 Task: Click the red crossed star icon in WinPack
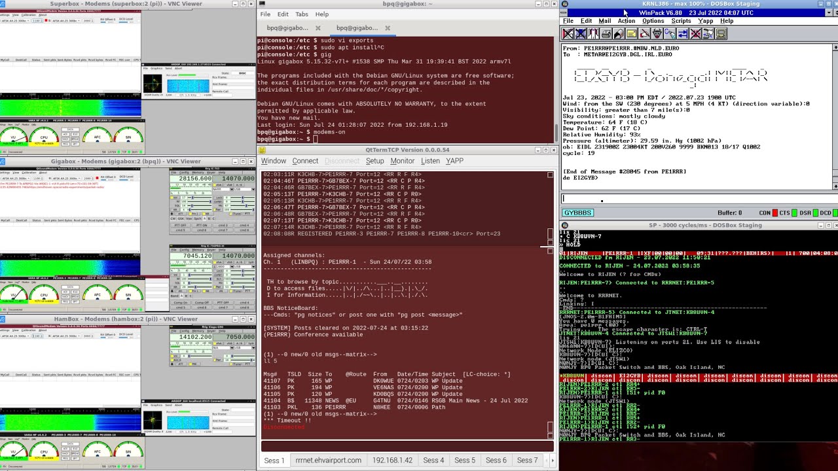click(x=696, y=33)
